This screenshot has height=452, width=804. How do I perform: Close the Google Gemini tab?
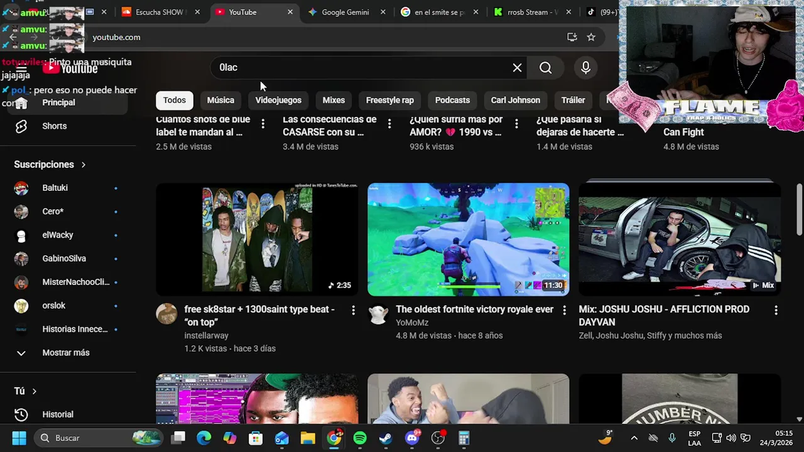[383, 12]
